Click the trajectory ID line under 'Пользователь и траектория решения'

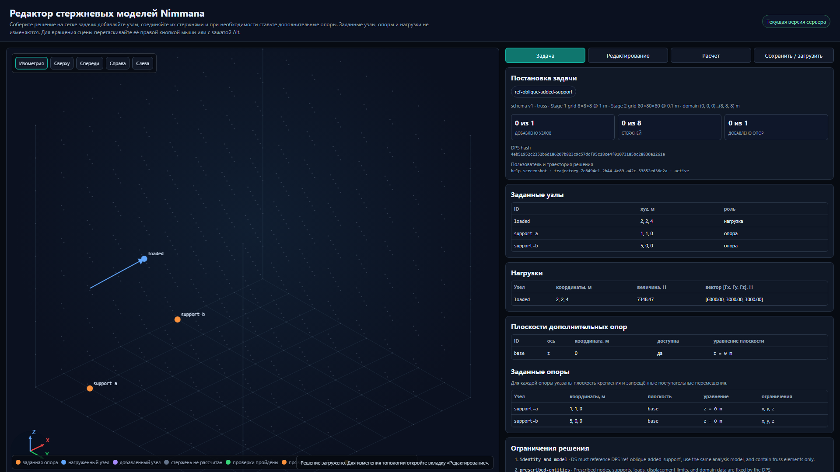pos(600,171)
